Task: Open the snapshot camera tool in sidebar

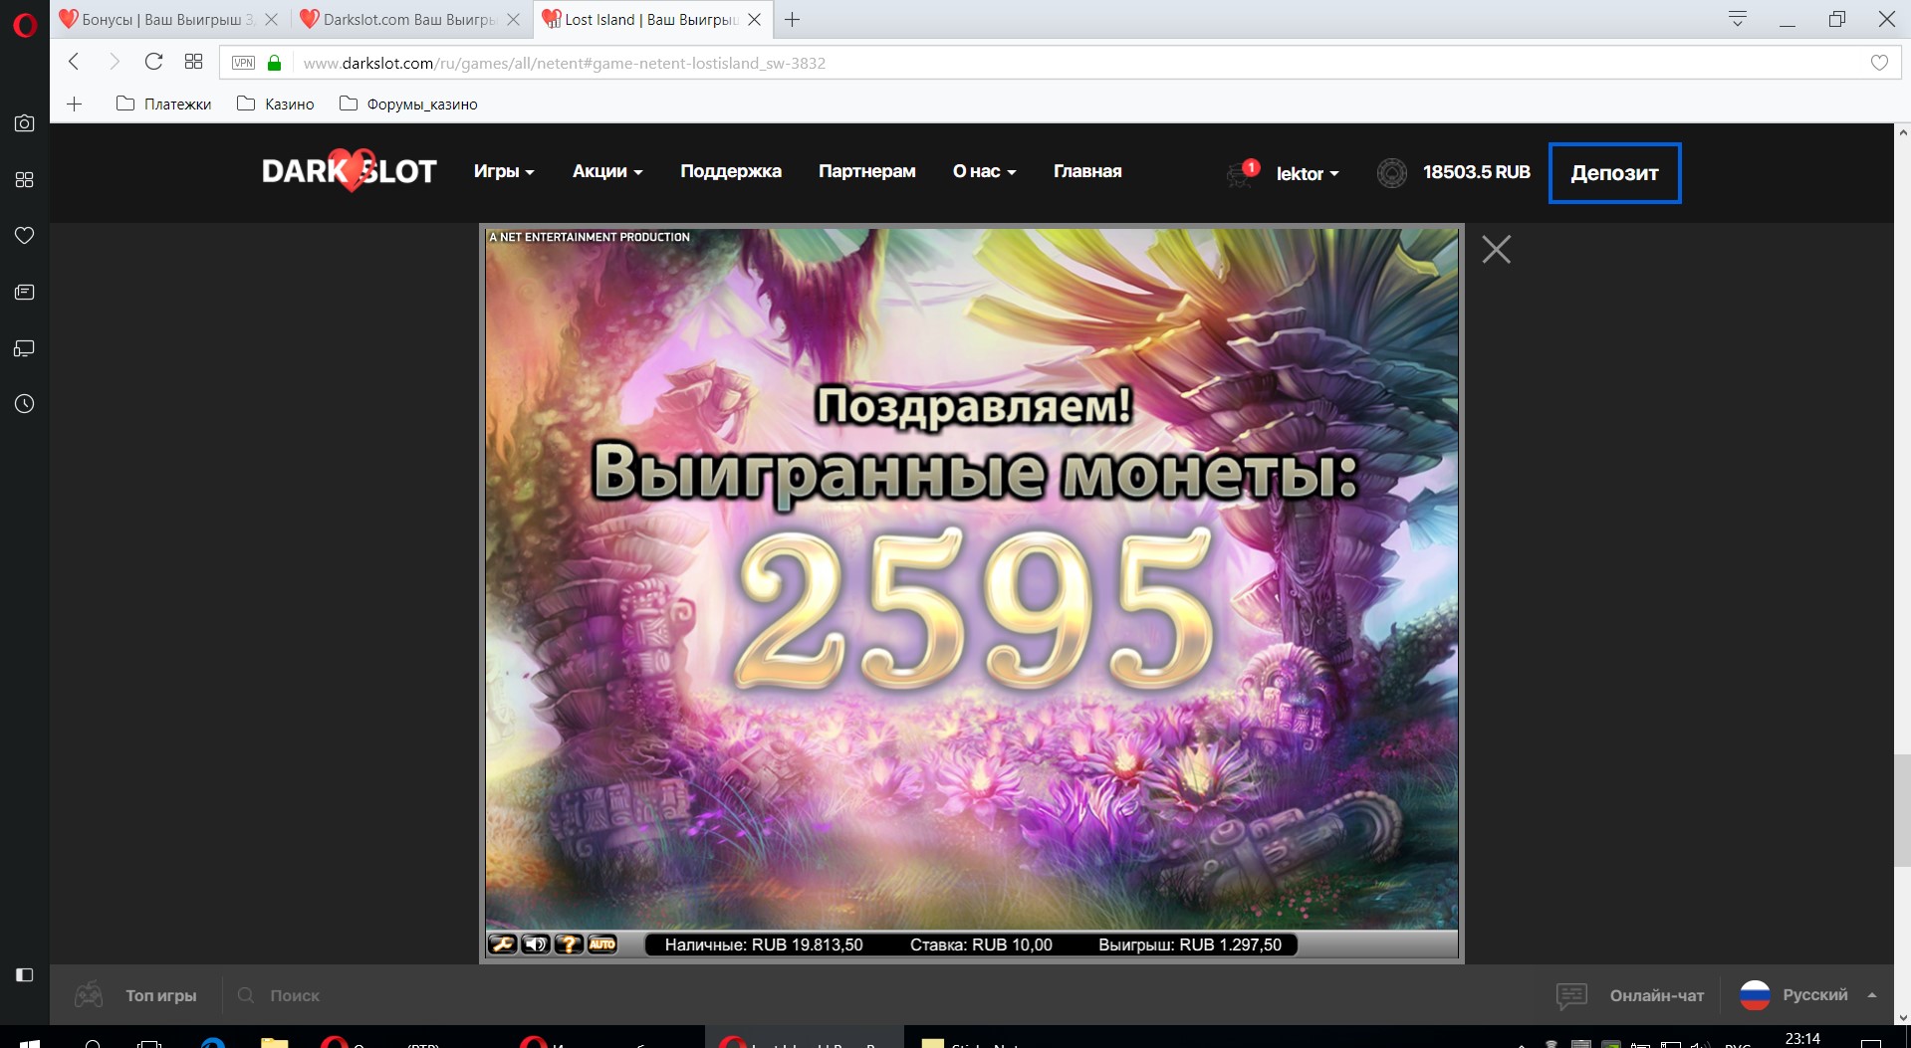Action: [x=24, y=123]
